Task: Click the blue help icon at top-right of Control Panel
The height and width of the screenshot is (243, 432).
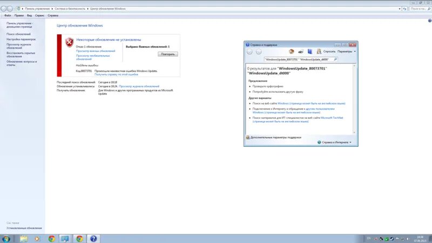Action: point(429,21)
